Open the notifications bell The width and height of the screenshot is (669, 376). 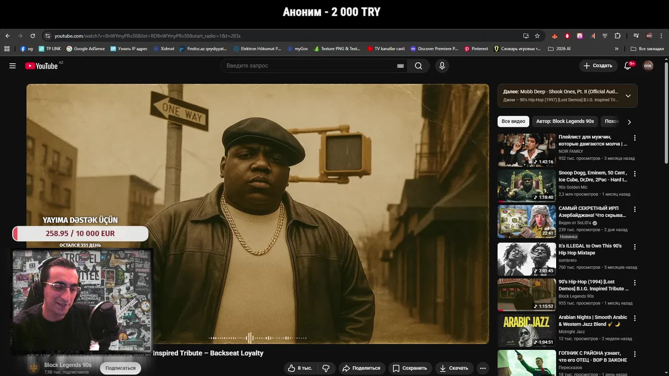tap(628, 66)
